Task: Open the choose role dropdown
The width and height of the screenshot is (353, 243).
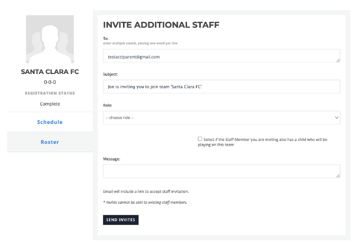Action: (x=222, y=118)
